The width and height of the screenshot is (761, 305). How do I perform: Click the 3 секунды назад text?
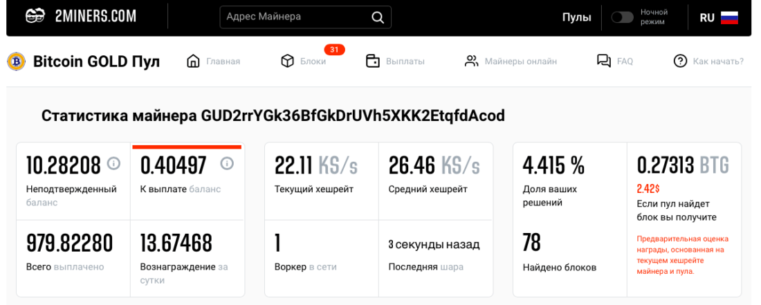pyautogui.click(x=434, y=244)
